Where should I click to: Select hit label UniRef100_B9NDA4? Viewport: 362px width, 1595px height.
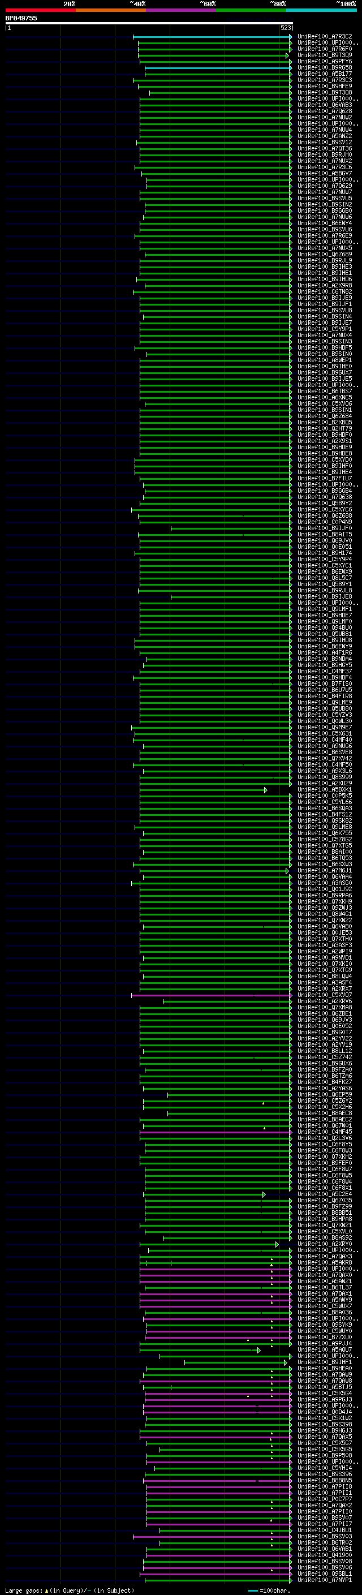click(x=325, y=659)
